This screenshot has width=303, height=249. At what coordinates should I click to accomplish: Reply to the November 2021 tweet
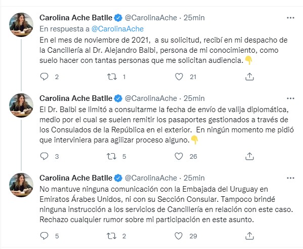pos(44,77)
